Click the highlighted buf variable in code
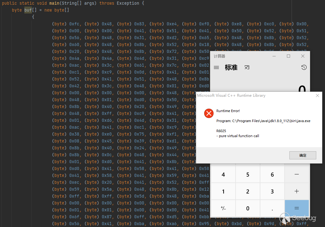This screenshot has height=227, width=325. (x=28, y=10)
